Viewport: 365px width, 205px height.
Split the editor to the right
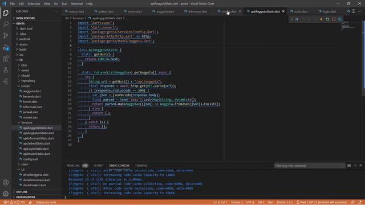(x=354, y=11)
